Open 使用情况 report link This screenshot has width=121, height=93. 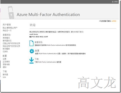(6, 38)
